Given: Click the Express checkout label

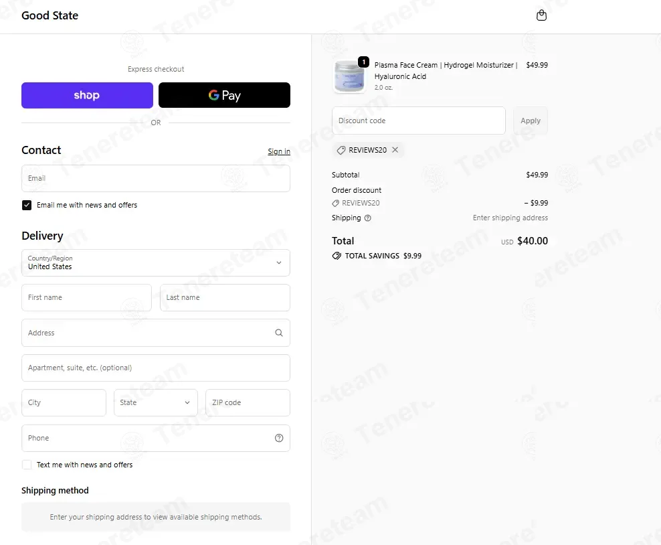Looking at the screenshot, I should coord(156,69).
